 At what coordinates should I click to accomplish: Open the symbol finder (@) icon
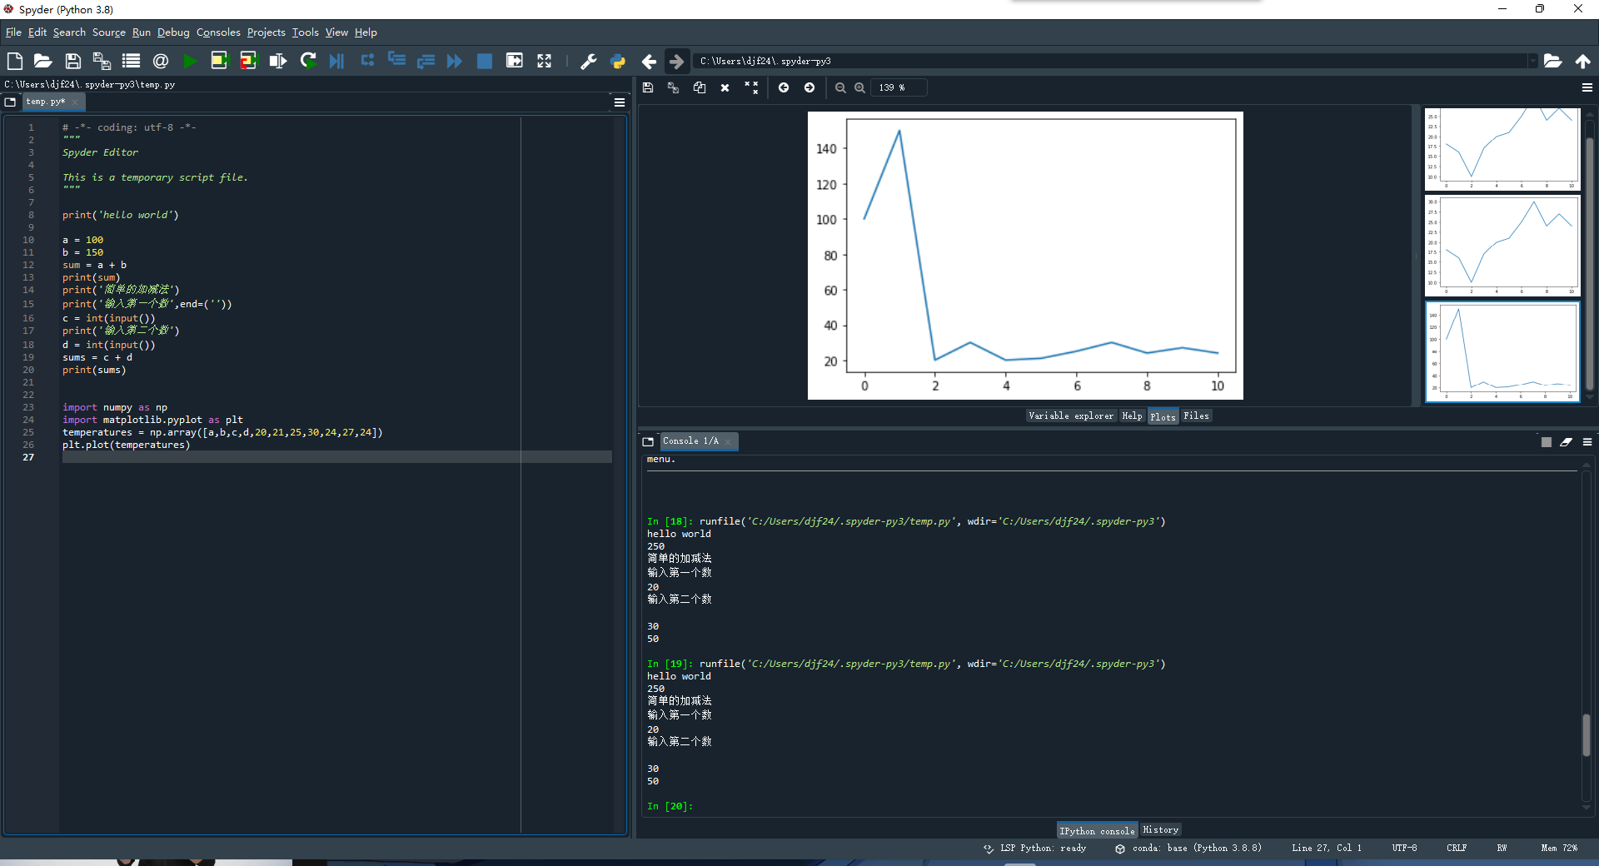pos(161,61)
